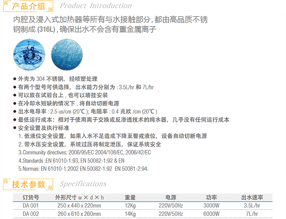The height and width of the screenshot is (219, 286).
Task: Click the 安全设置及执行标准 bullet item
Action: click(44, 128)
